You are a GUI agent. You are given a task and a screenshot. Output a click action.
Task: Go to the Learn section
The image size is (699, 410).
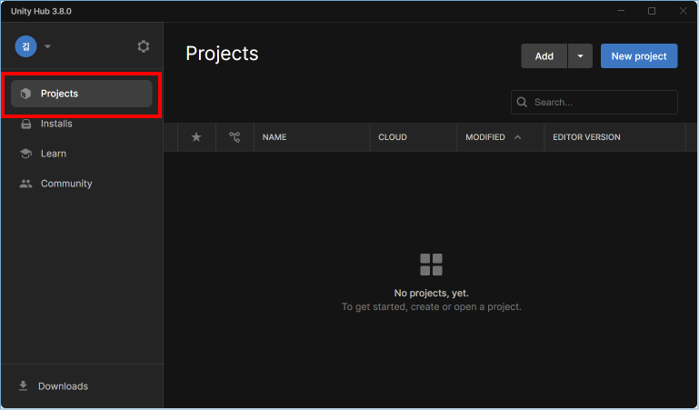click(x=82, y=154)
